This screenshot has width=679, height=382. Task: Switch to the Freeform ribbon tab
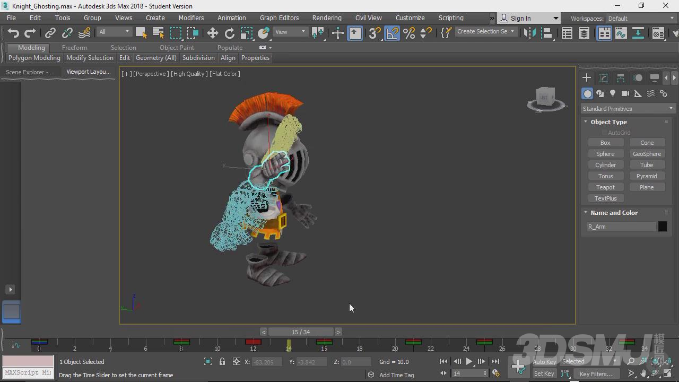click(x=74, y=48)
